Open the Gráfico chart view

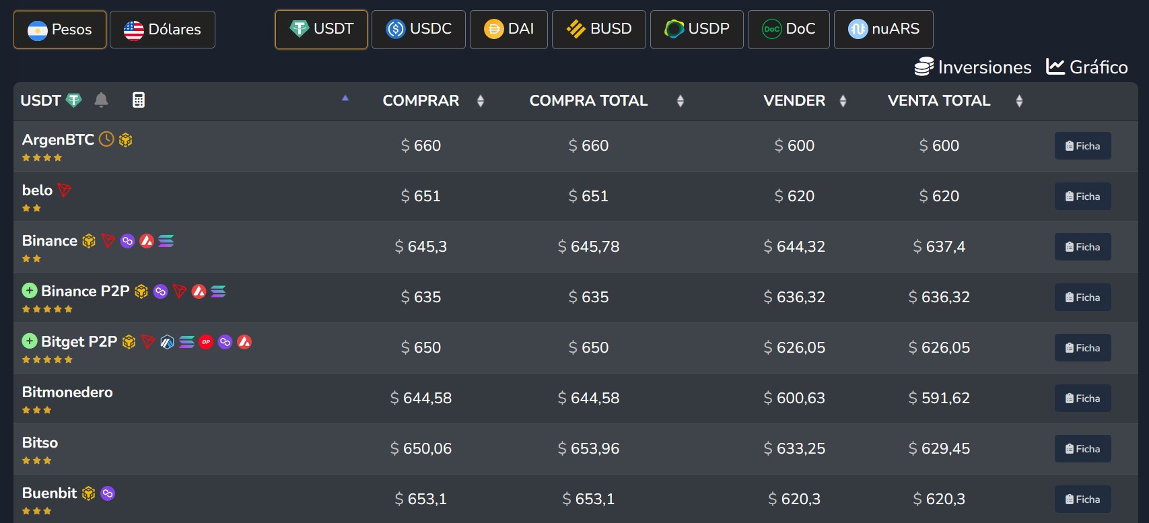tap(1087, 67)
